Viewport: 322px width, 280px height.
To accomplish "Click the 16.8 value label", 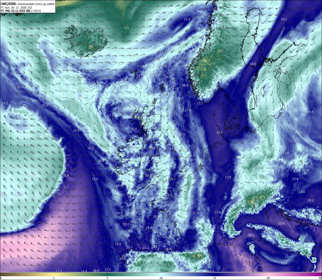I will click(101, 161).
